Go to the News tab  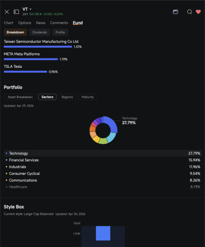[40, 23]
